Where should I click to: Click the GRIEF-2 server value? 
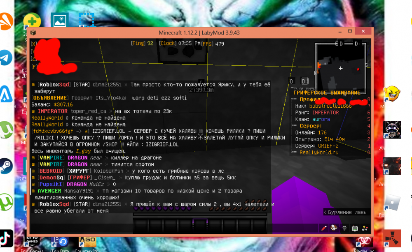pyautogui.click(x=328, y=146)
